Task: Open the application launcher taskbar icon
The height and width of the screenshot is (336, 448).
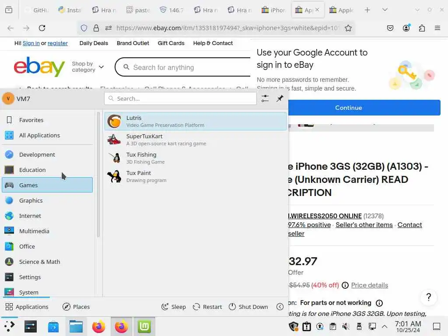Action: tap(9, 326)
